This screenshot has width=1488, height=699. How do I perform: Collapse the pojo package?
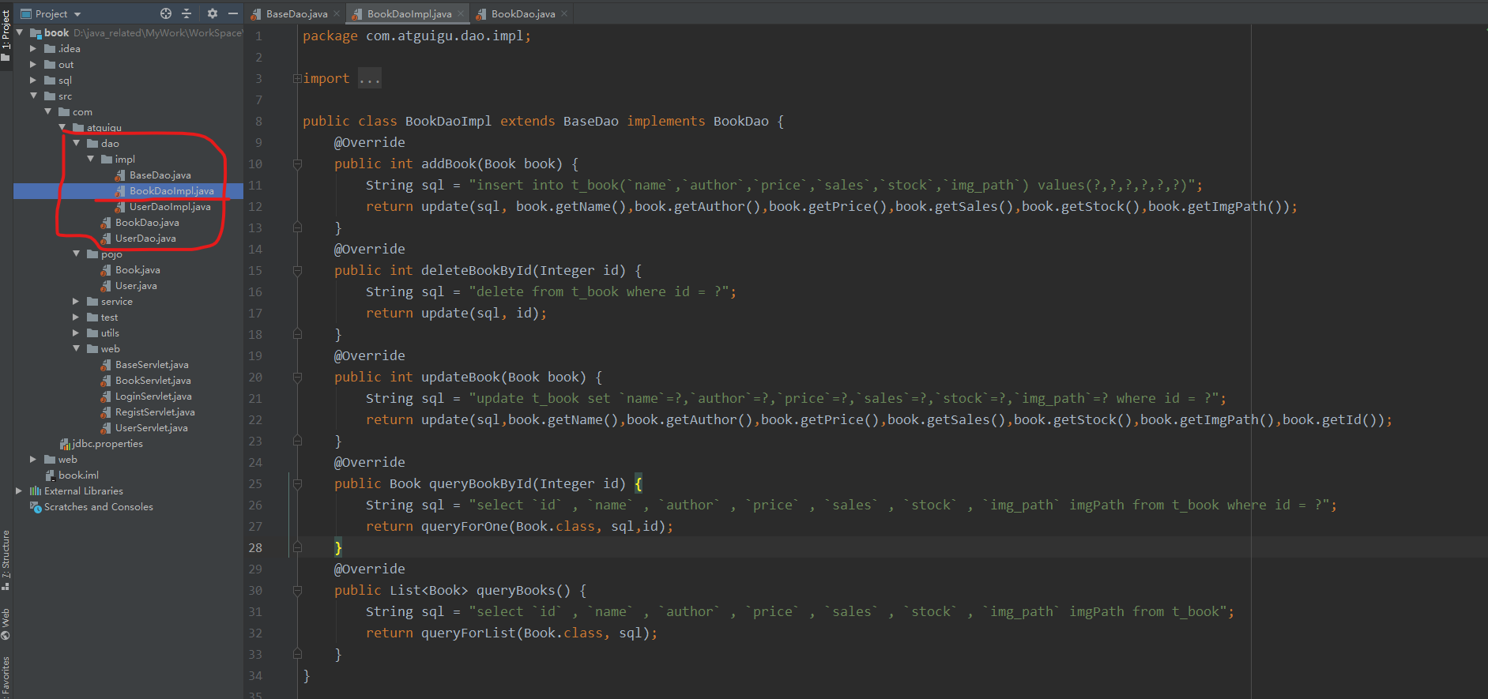tap(77, 254)
